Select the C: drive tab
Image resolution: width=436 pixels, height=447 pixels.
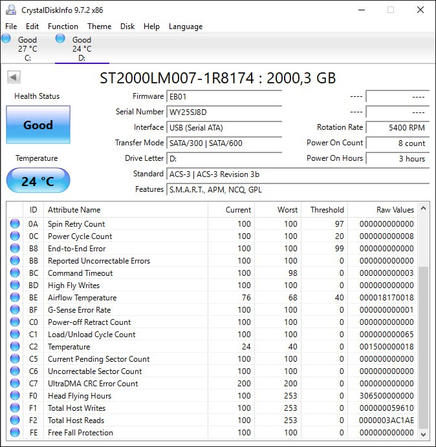pyautogui.click(x=27, y=49)
